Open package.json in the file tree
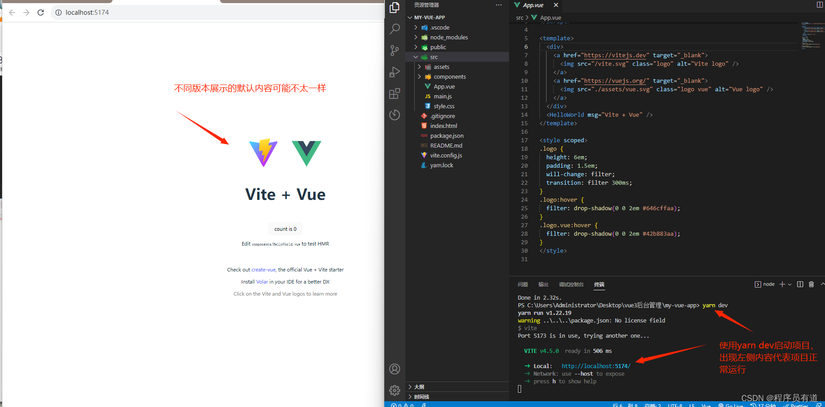Image resolution: width=825 pixels, height=407 pixels. coord(446,136)
